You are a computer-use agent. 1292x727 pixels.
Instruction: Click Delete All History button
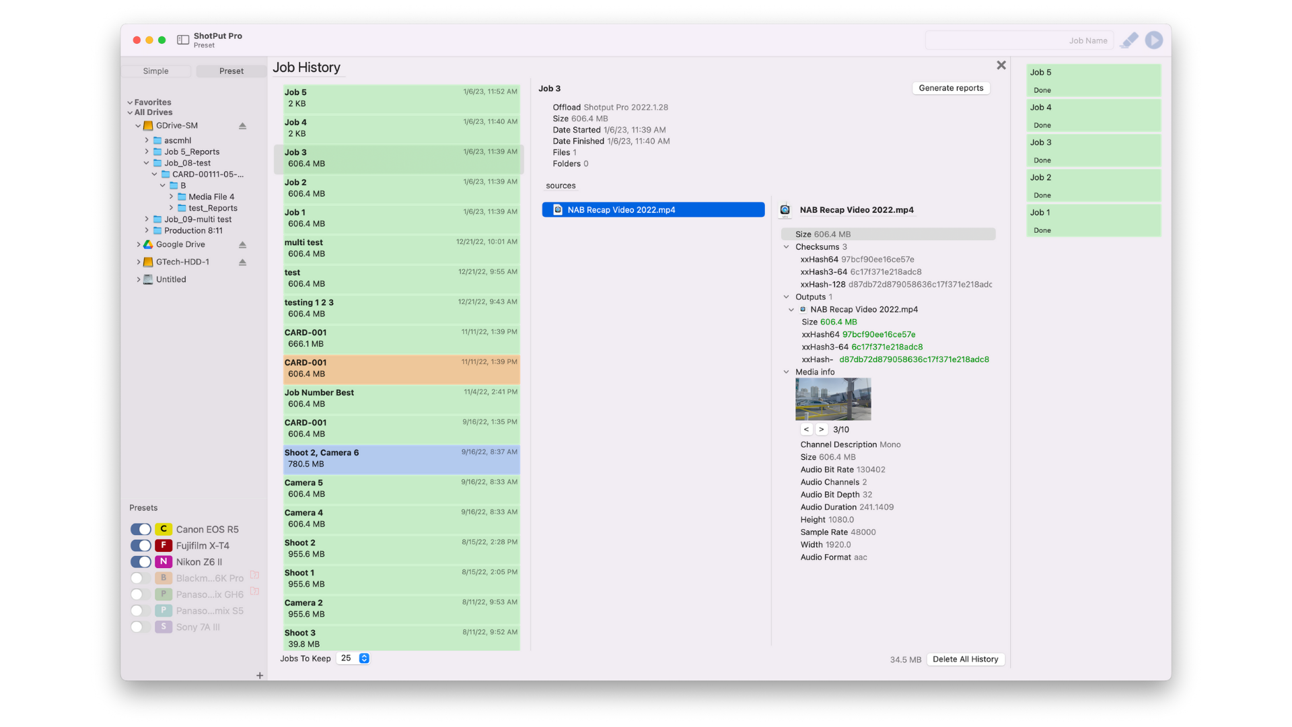965,660
